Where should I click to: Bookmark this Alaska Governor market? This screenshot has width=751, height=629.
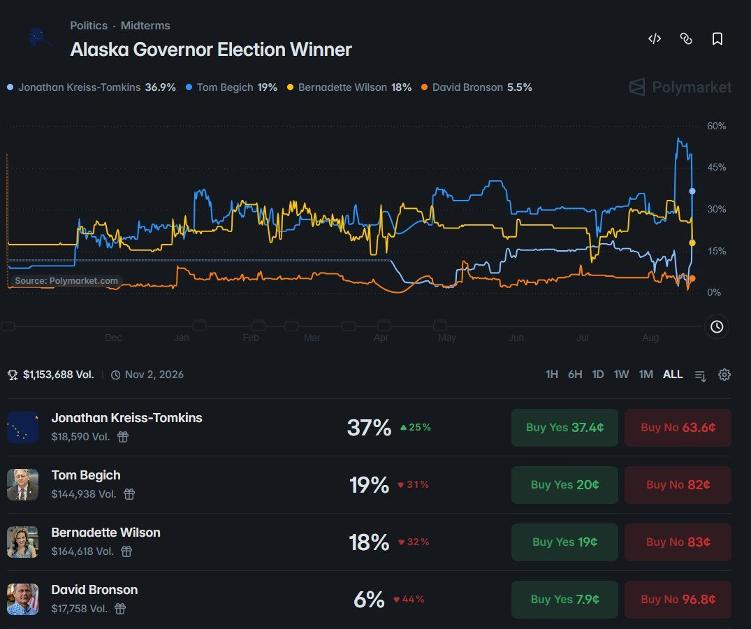(717, 39)
